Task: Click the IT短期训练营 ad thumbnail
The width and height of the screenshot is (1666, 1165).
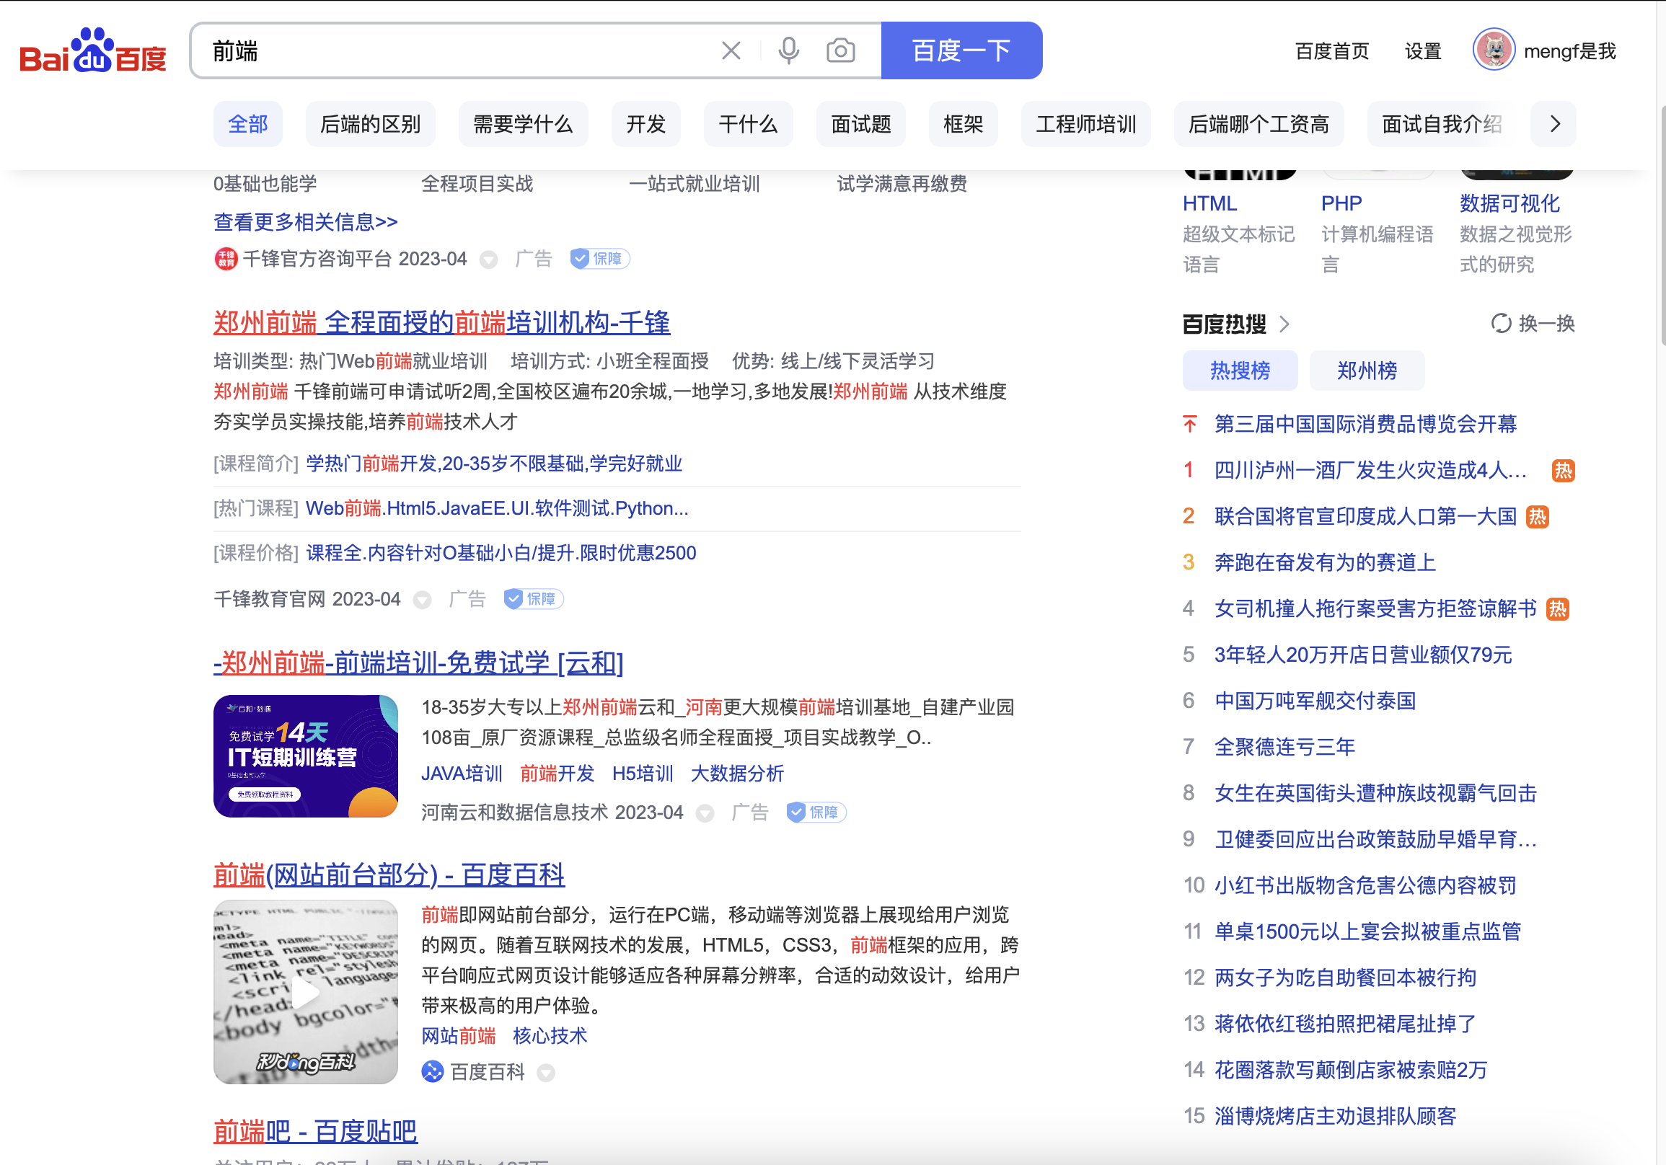Action: [306, 756]
